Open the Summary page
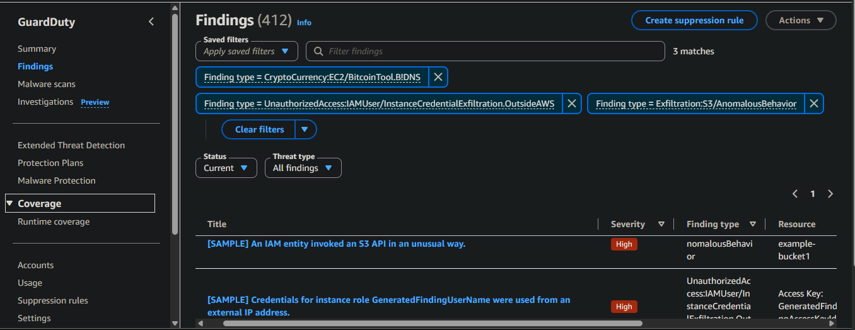The image size is (855, 330). pos(37,49)
